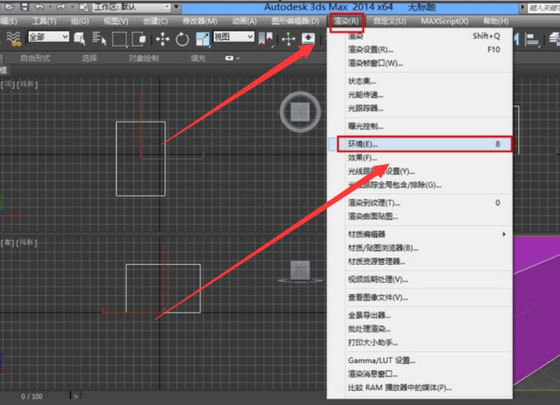Screen dimensions: 560x405
Task: Choose 渲染设置(R)... menu entry
Action: [420, 49]
